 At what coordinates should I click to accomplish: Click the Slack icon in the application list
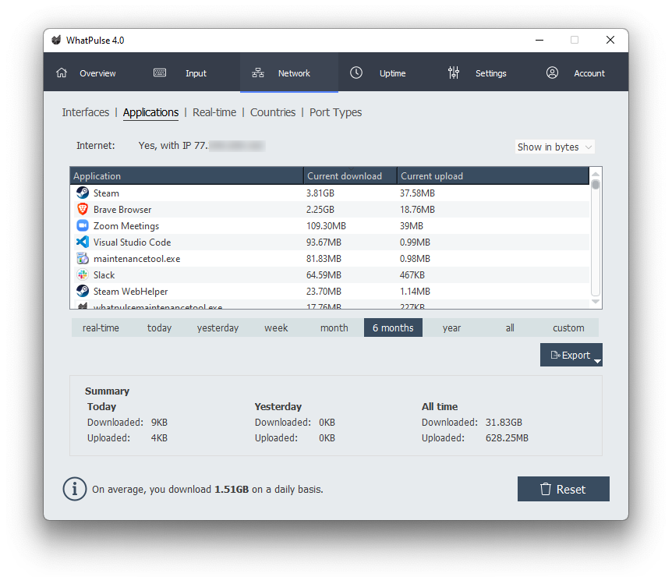coord(83,274)
